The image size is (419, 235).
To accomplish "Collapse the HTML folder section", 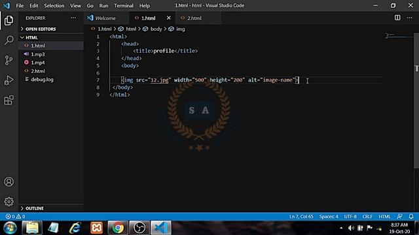I will point(51,38).
